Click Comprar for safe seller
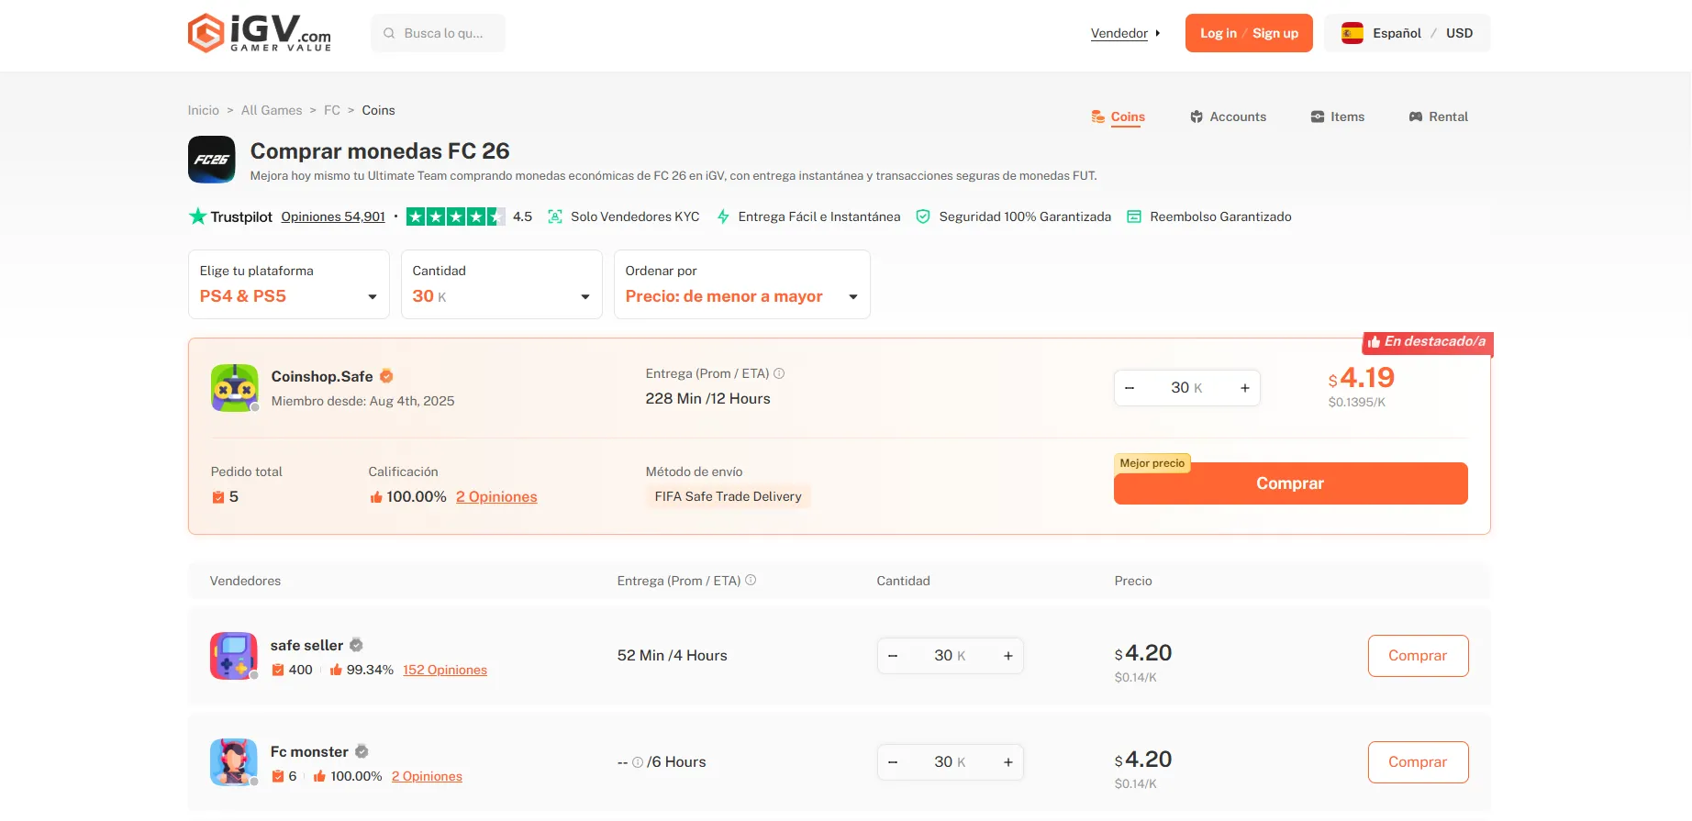Screen dimensions: 1692x821 (1419, 656)
